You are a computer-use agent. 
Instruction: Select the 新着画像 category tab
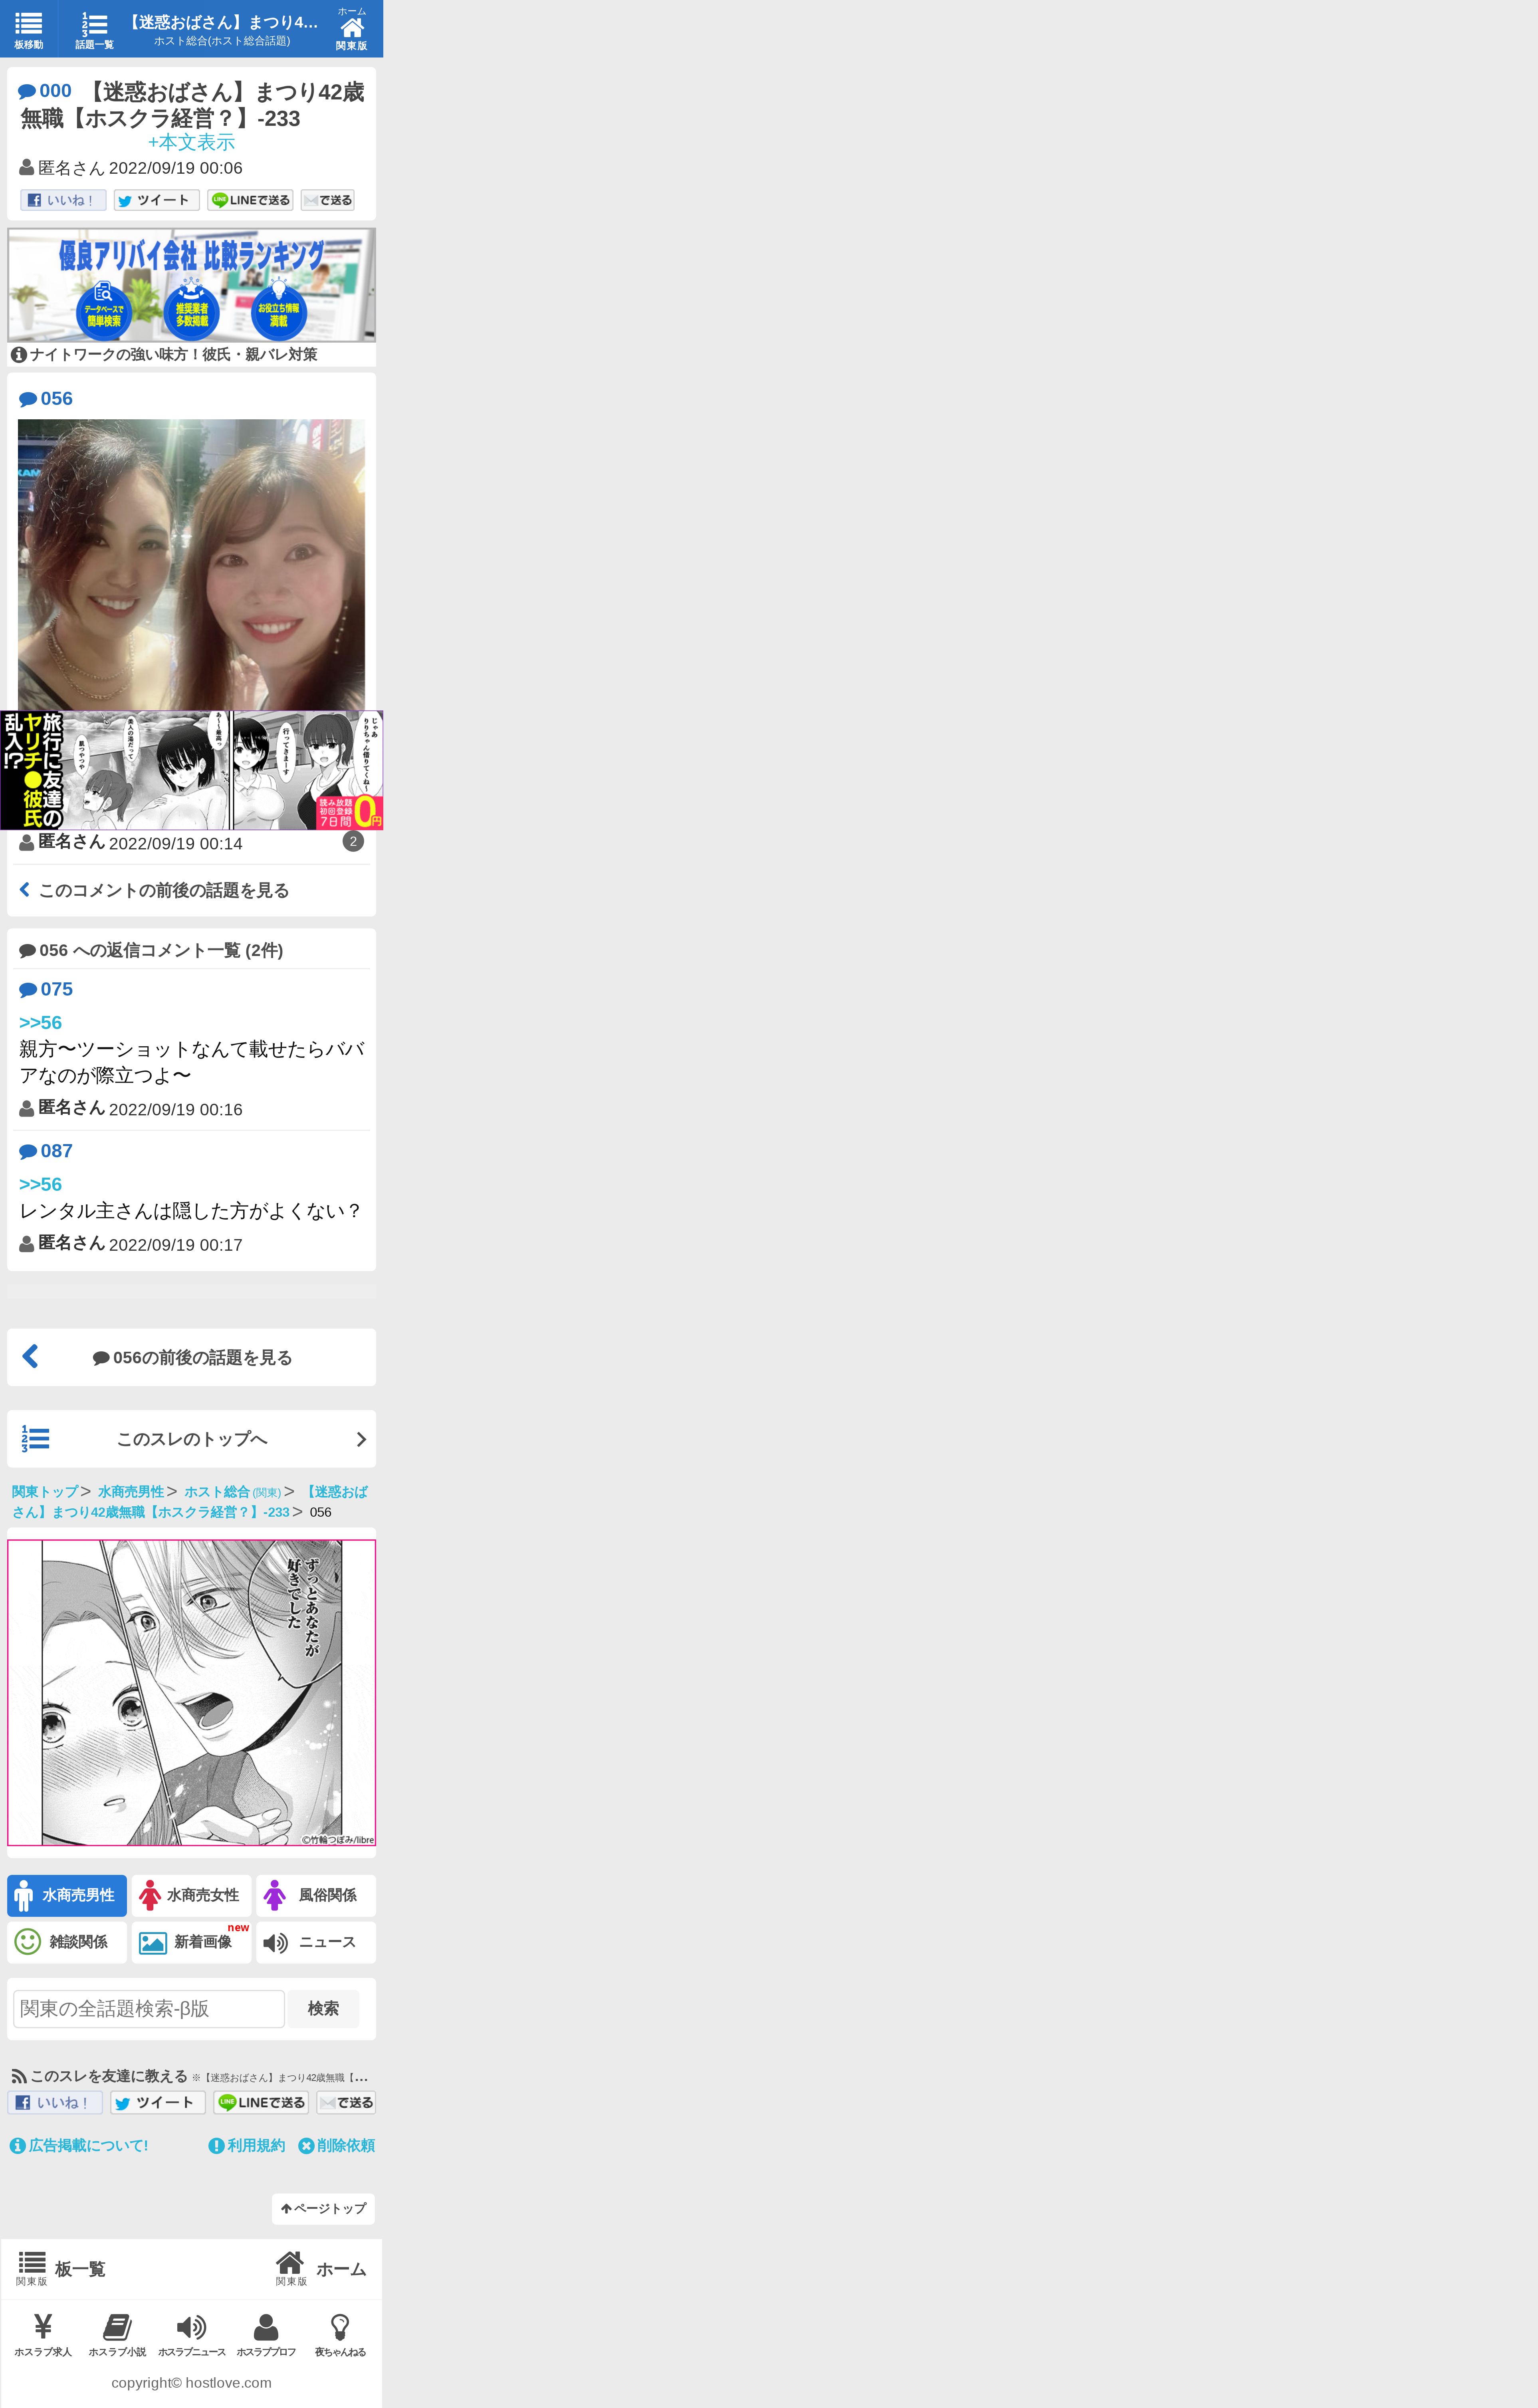(191, 1942)
